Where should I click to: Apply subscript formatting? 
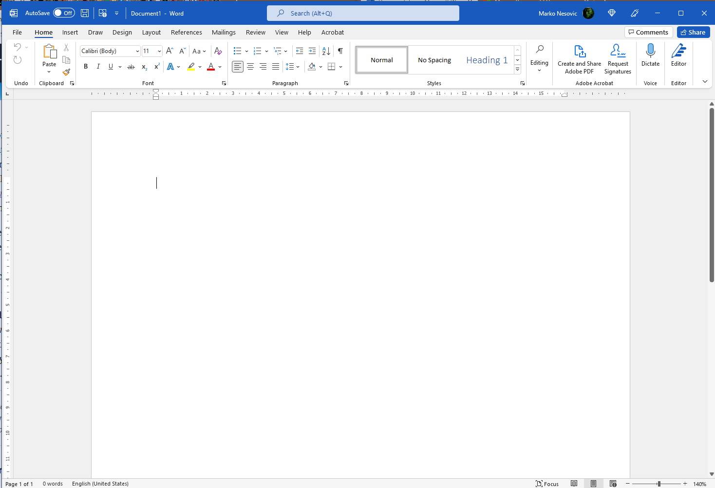pos(144,67)
